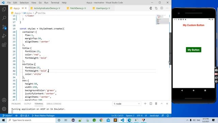Click emulator settings gear in side toolbar
218x123 pixels.
click(x=216, y=81)
